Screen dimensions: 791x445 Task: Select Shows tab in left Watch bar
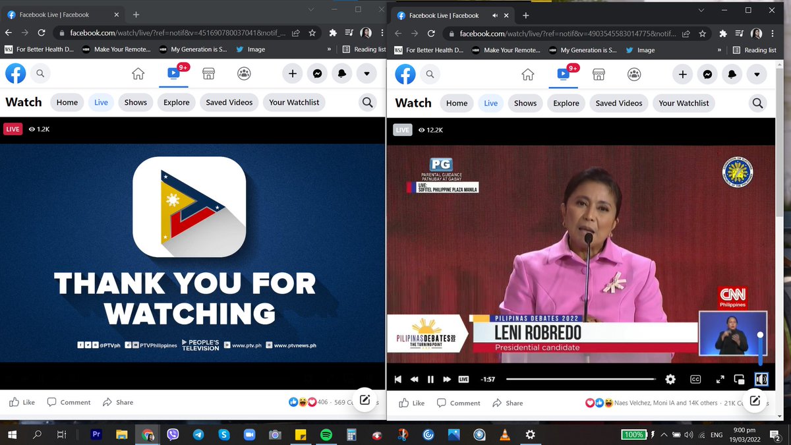[x=136, y=102]
